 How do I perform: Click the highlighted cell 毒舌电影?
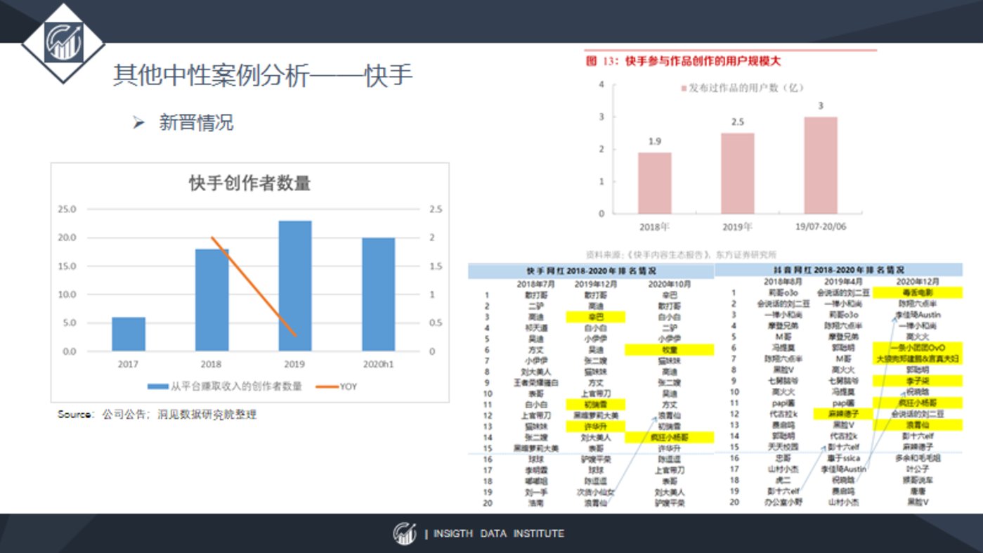point(917,292)
